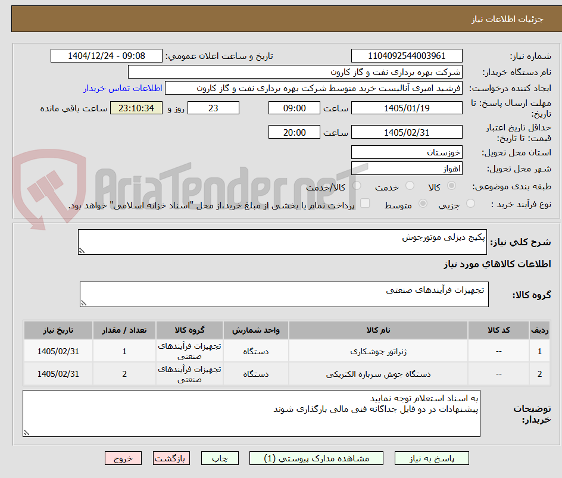
Task: Click the request creator field فرشید امیری
Action: (314, 88)
